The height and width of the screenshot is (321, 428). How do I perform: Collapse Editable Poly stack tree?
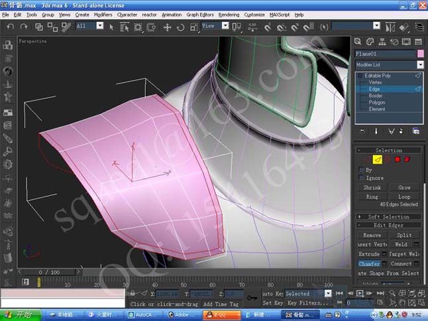point(360,75)
